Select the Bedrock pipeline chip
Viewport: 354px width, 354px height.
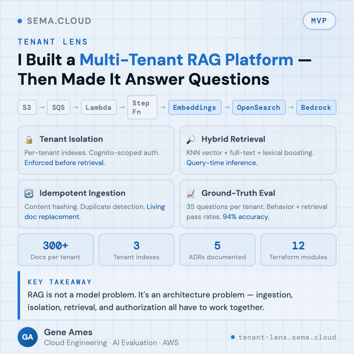(x=316, y=107)
